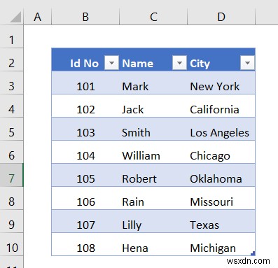Screen dimensions: 278x268
Task: Select cell containing 106
Action: tap(85, 198)
